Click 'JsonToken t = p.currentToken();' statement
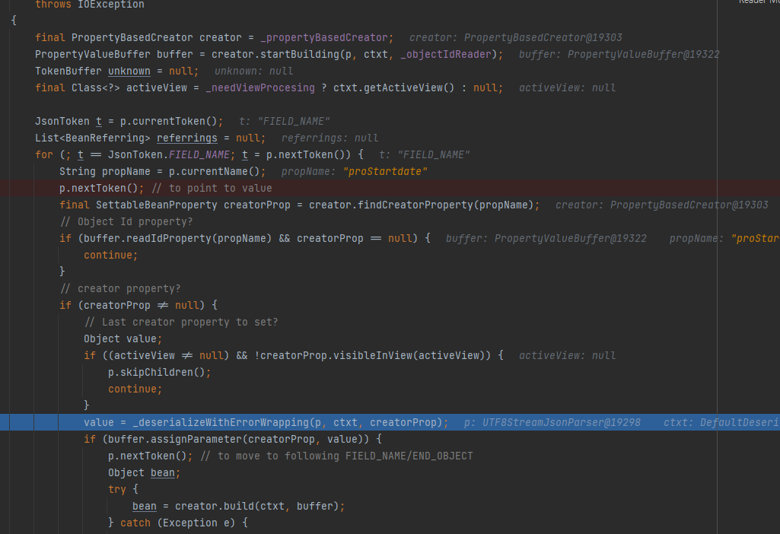This screenshot has height=534, width=780. pyautogui.click(x=129, y=121)
